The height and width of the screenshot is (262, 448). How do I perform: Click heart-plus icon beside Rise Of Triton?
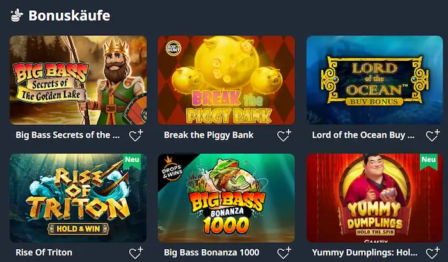point(136,253)
